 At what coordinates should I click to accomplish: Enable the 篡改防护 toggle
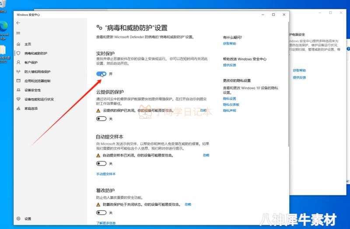(x=101, y=213)
